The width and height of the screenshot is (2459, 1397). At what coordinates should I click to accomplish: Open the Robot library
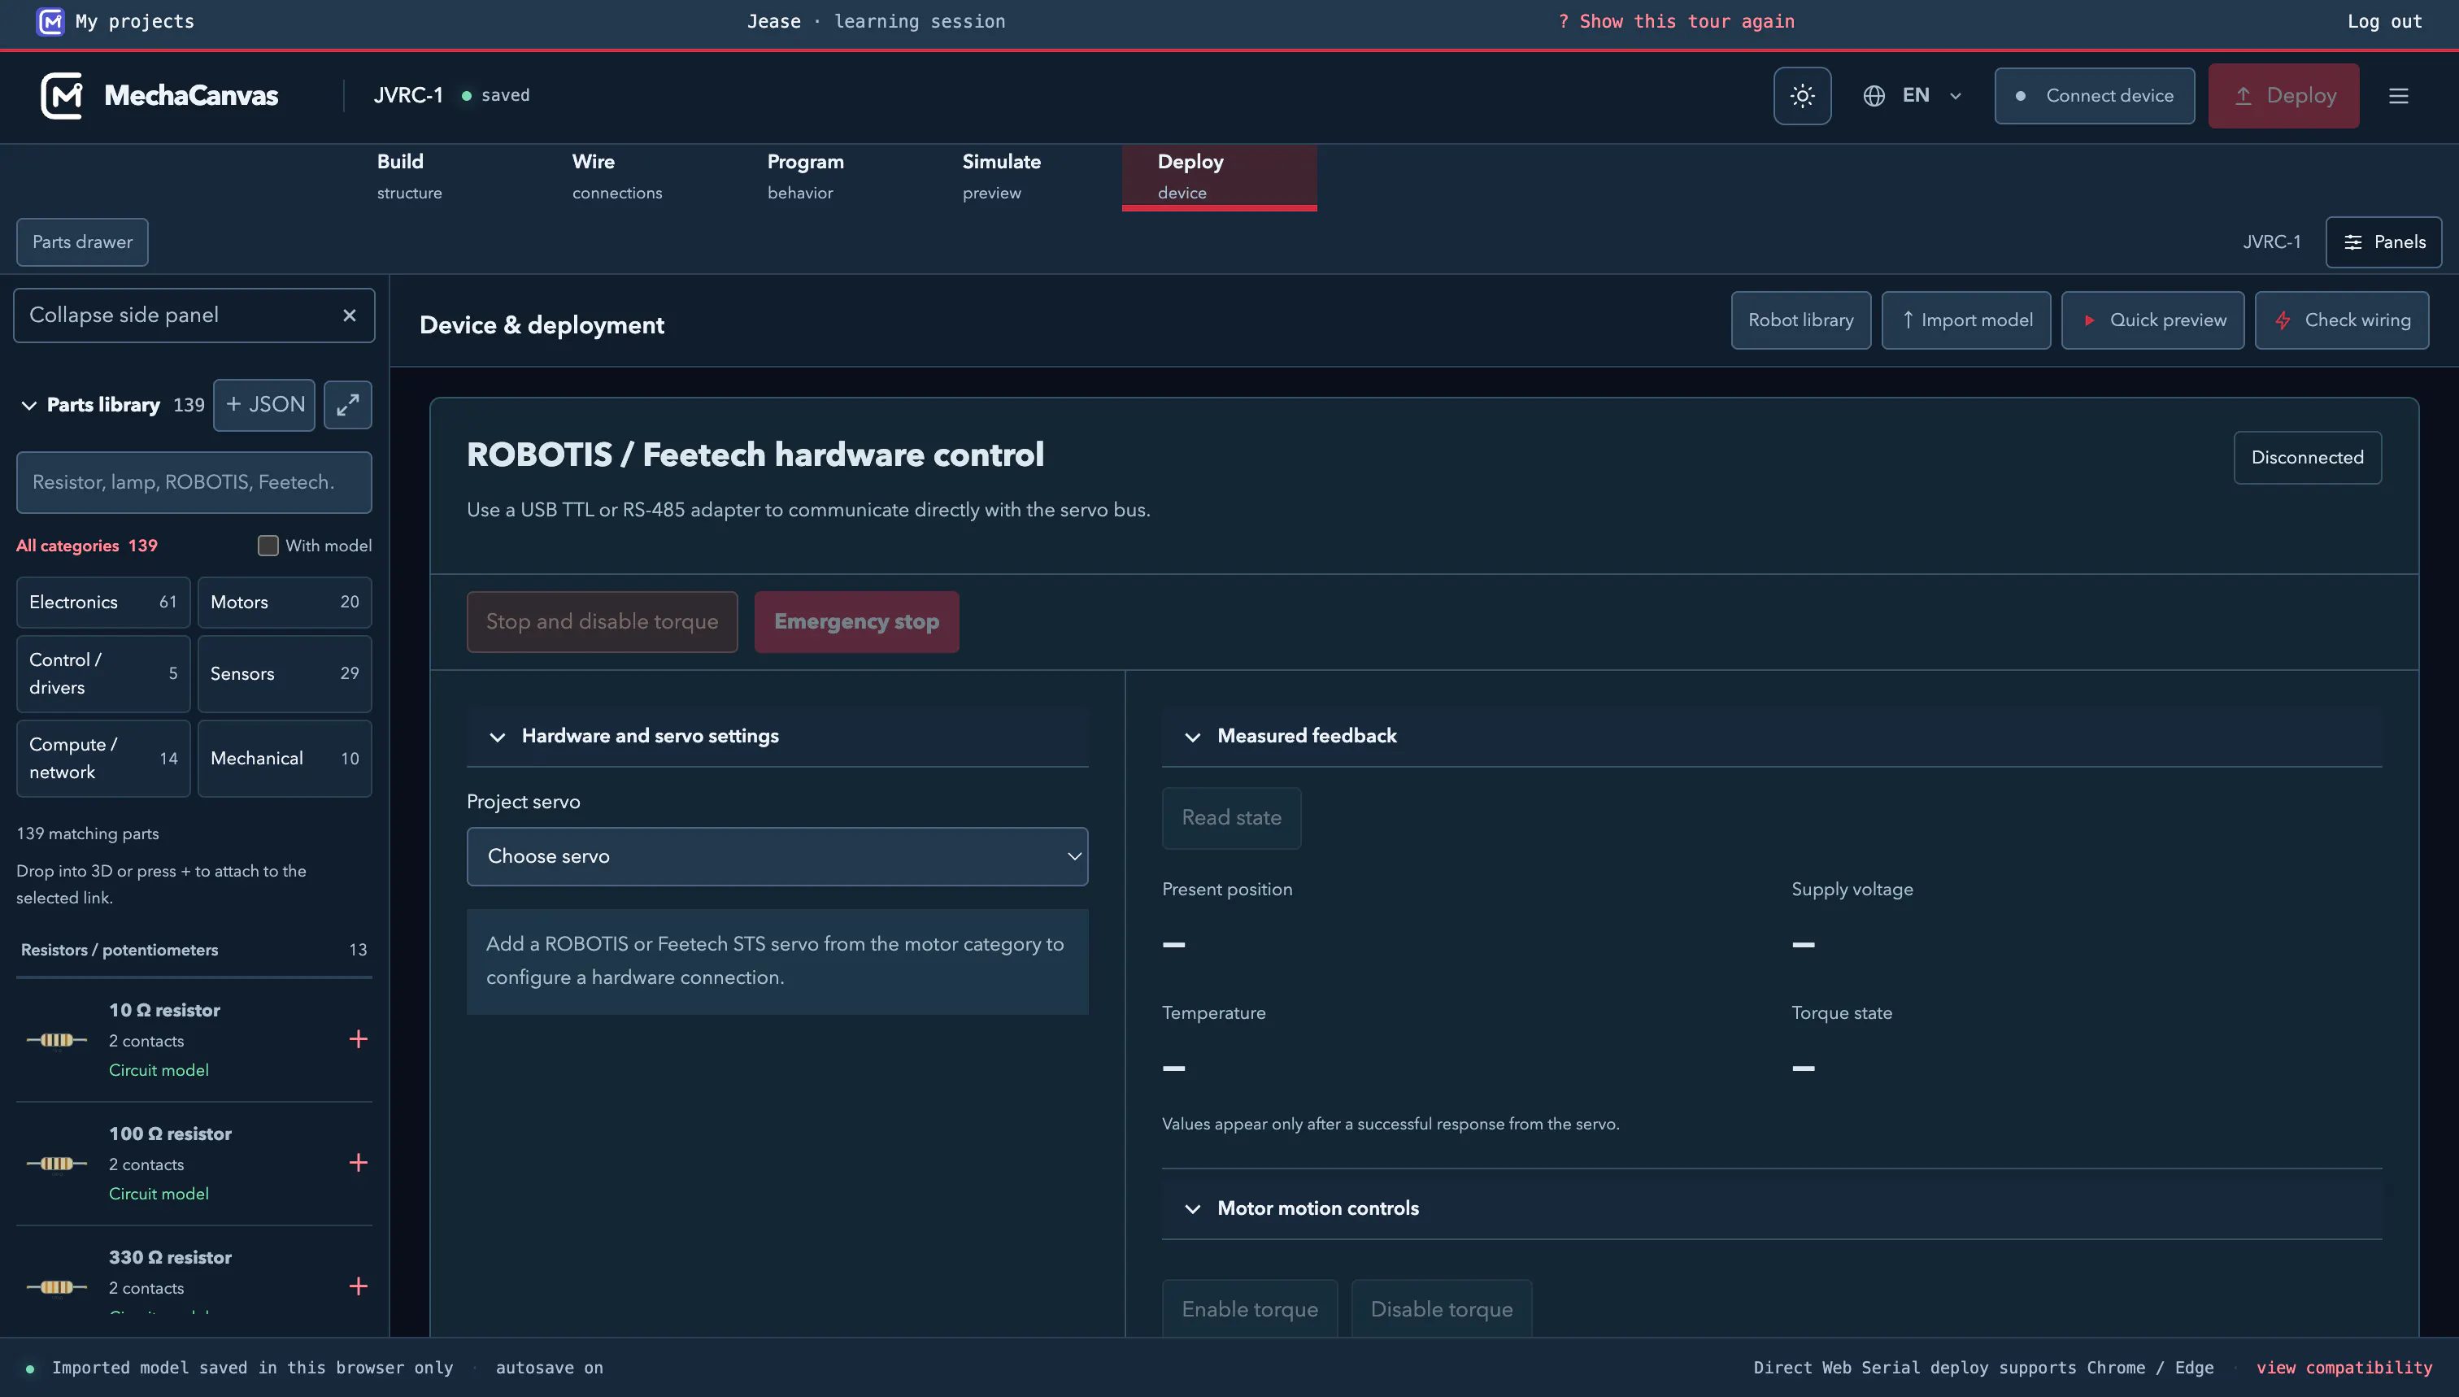coord(1801,320)
